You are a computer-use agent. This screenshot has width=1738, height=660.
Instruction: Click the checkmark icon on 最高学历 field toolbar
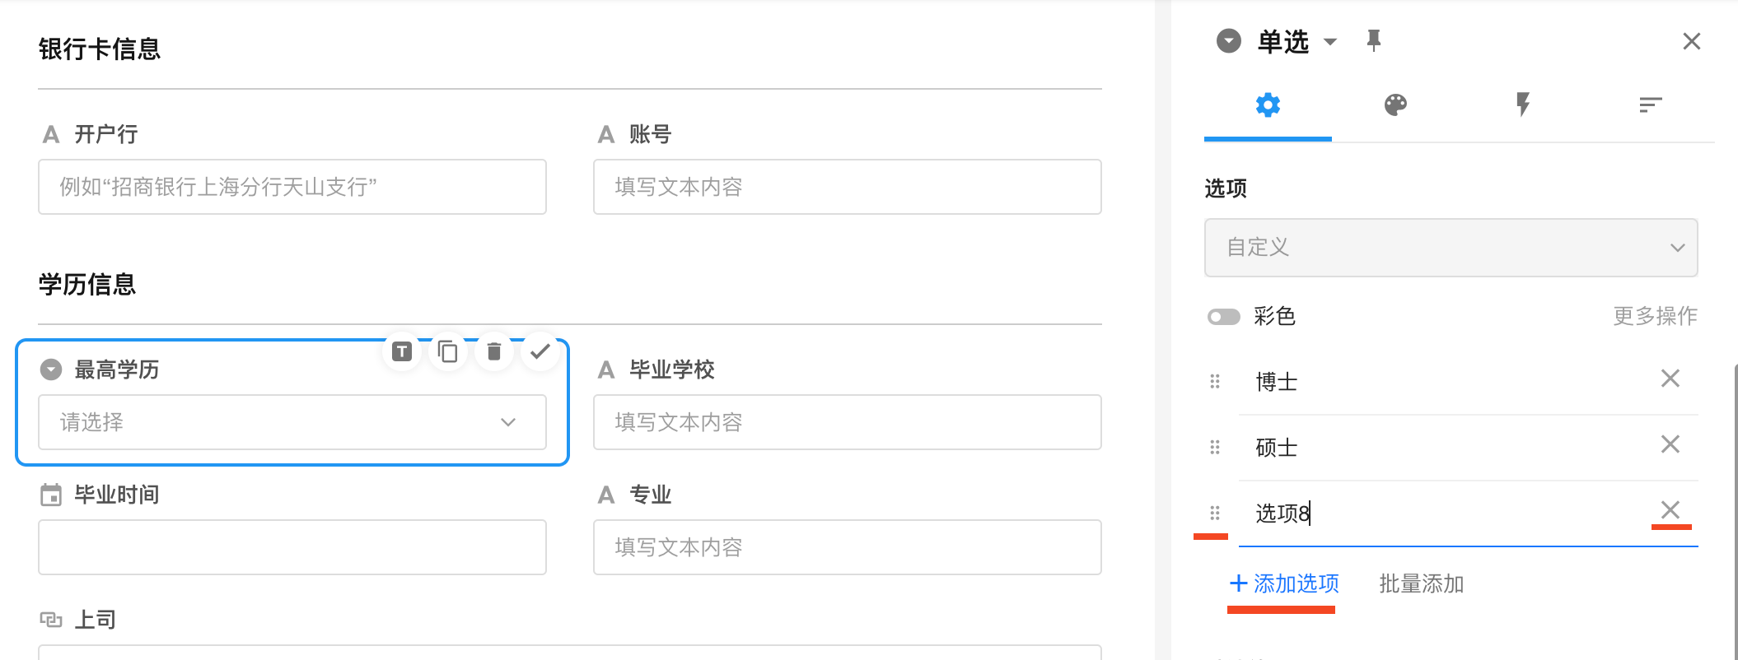540,352
